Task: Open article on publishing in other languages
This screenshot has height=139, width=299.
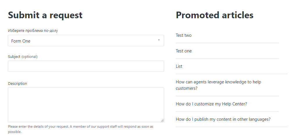Action: tap(223, 119)
